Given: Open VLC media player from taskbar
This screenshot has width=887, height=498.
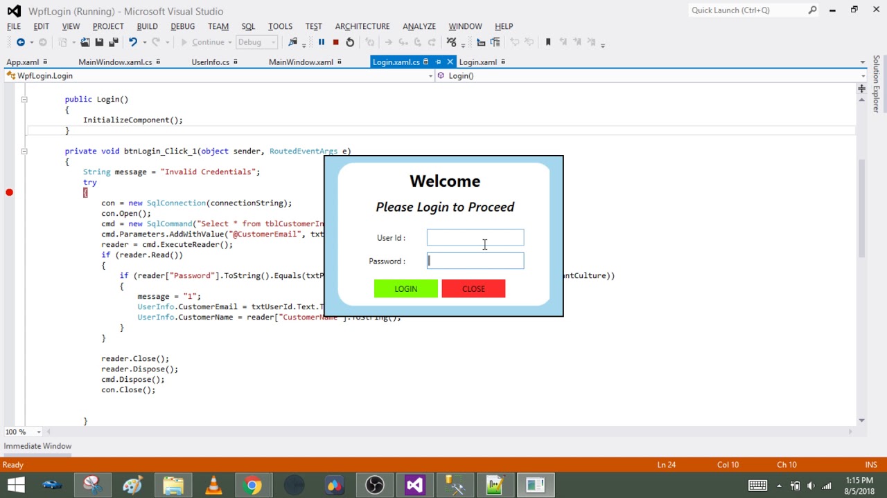Looking at the screenshot, I should click(213, 485).
